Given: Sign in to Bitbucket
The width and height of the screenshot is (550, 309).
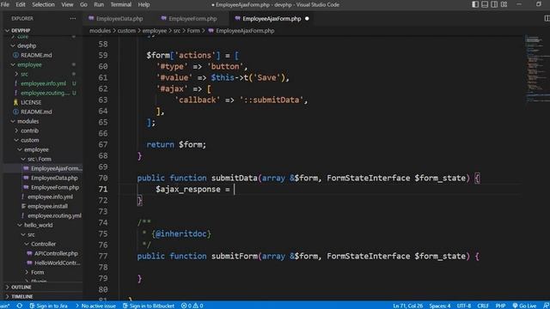Looking at the screenshot, I should (149, 306).
